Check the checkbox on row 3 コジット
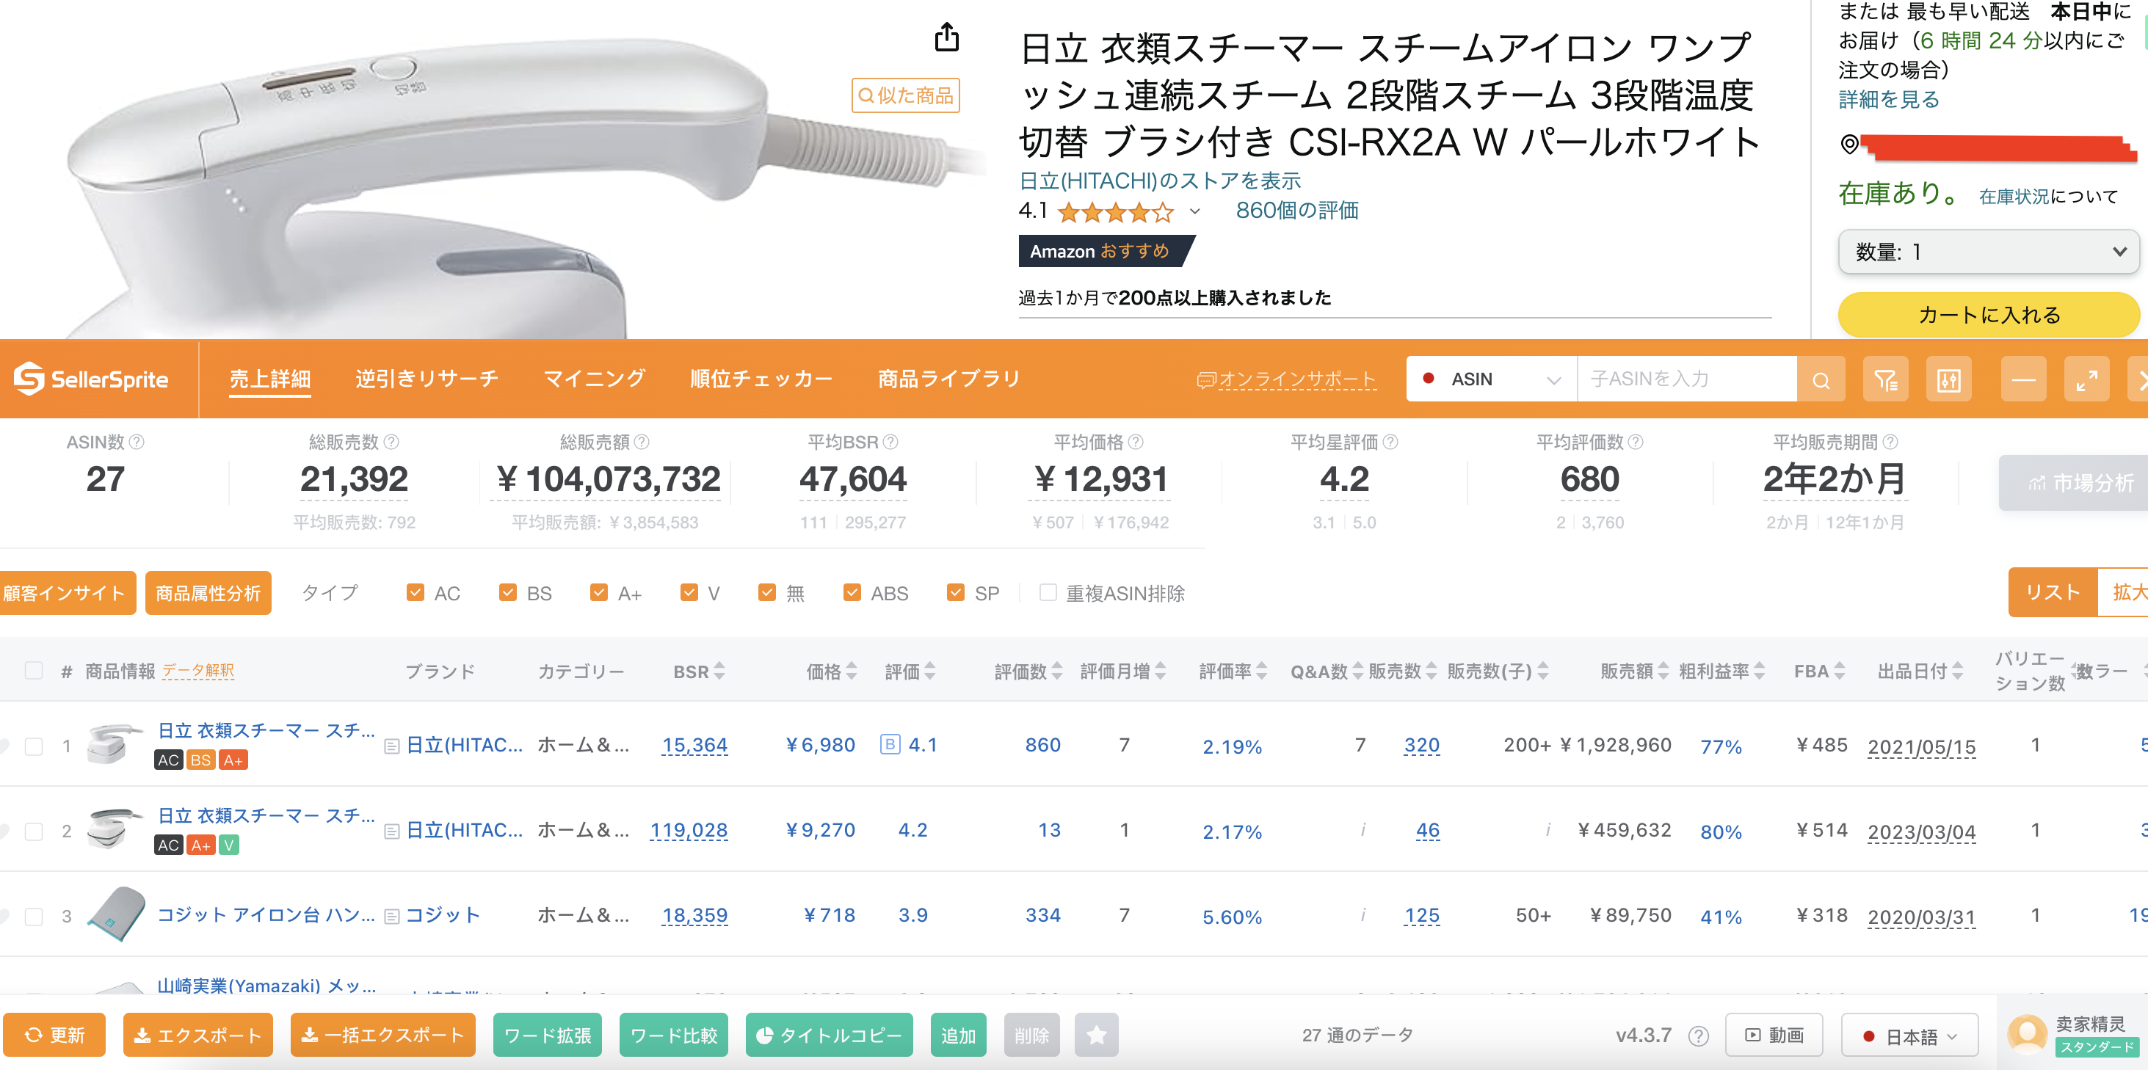Screen dimensions: 2148x1070 click(x=35, y=916)
